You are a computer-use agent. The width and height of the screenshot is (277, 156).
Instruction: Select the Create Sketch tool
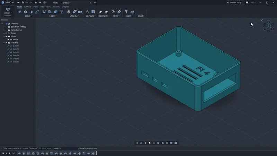tap(19, 12)
